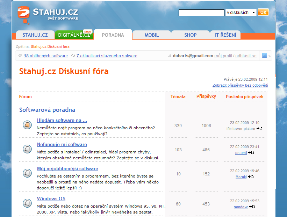Click the Témata column header
This screenshot has height=217, width=287.
click(178, 96)
